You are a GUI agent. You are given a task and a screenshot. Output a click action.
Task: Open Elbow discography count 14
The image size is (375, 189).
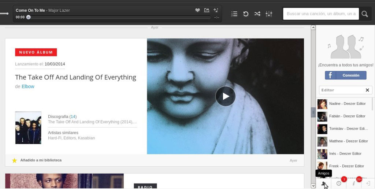coord(73,116)
